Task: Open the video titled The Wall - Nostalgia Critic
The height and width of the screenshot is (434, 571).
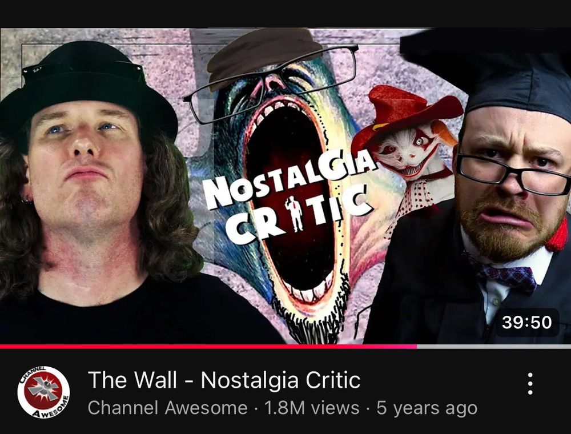Action: pos(224,380)
